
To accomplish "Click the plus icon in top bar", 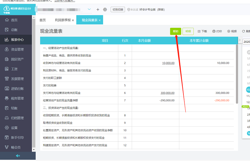I will tap(98, 9).
